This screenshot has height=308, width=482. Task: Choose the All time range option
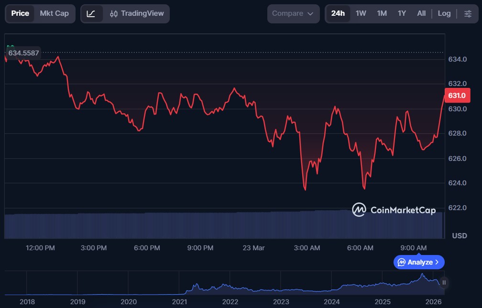(421, 13)
